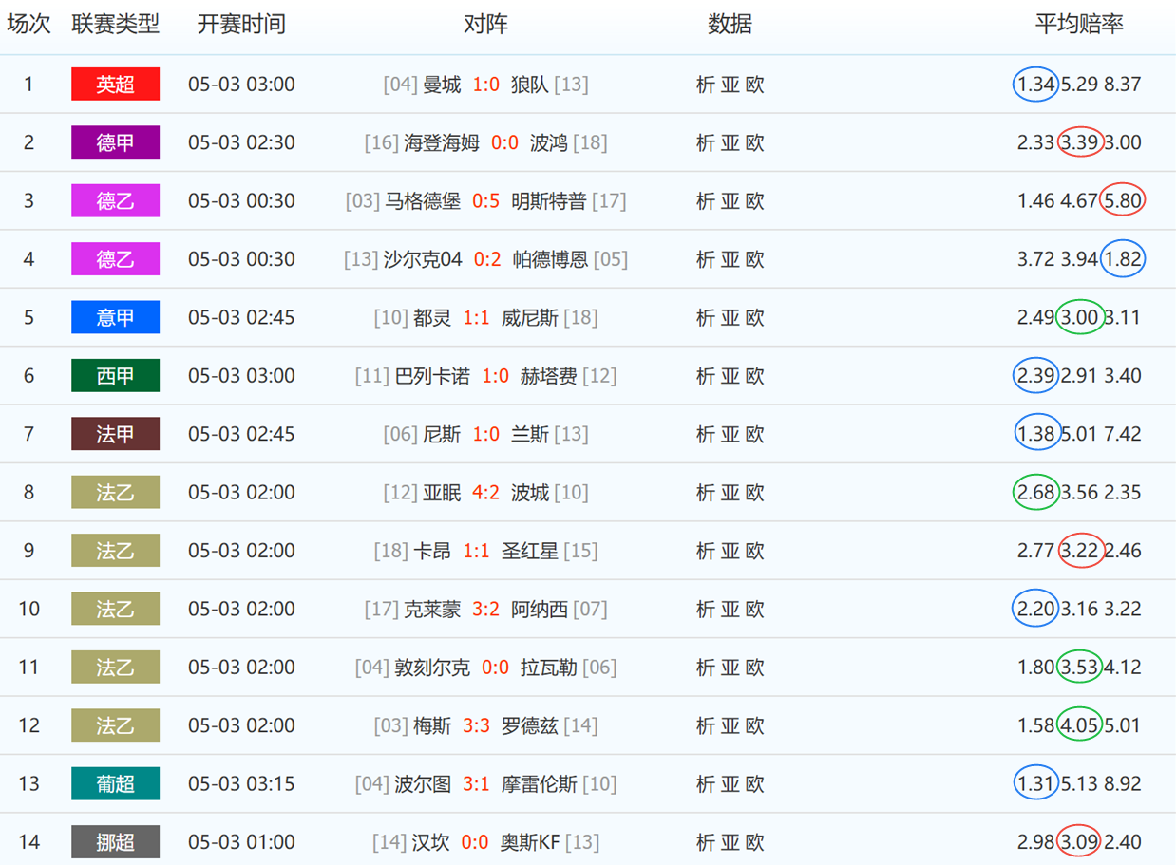This screenshot has width=1176, height=865.
Task: Click the 4.05 odds value
Action: point(1079,725)
